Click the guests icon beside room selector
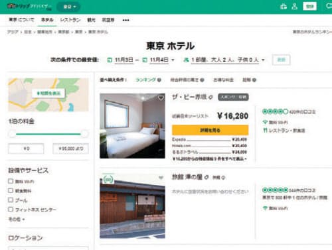 pyautogui.click(x=186, y=60)
